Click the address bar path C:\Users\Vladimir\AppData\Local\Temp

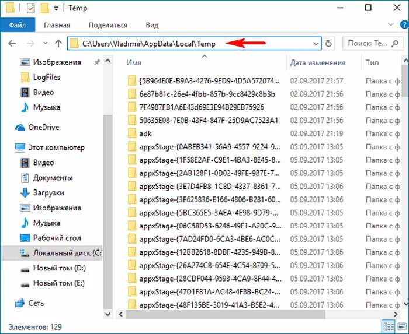pos(149,44)
